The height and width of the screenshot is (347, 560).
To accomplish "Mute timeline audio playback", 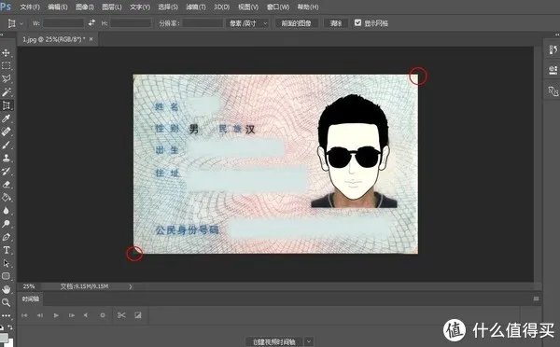I will pos(86,315).
